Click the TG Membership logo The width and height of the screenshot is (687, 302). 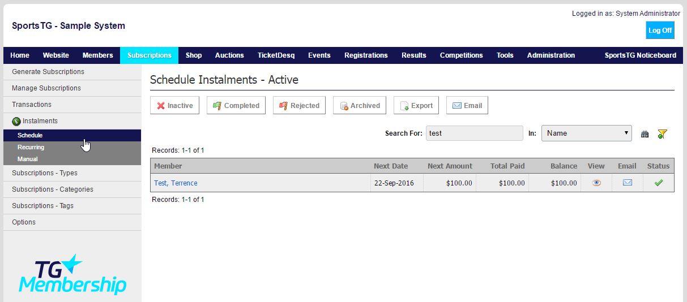click(x=72, y=275)
